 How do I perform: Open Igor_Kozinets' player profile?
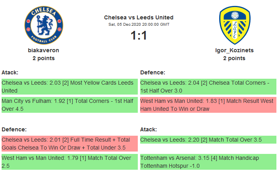coord(234,50)
